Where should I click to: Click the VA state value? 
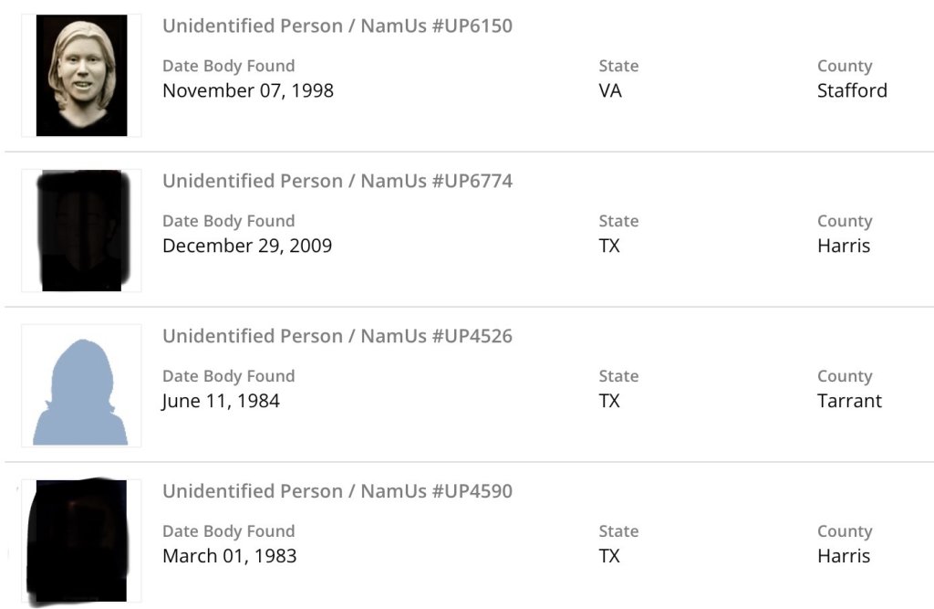tap(610, 90)
